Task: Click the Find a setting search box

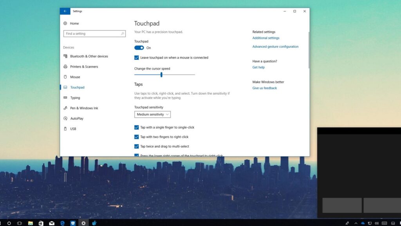Action: click(94, 34)
